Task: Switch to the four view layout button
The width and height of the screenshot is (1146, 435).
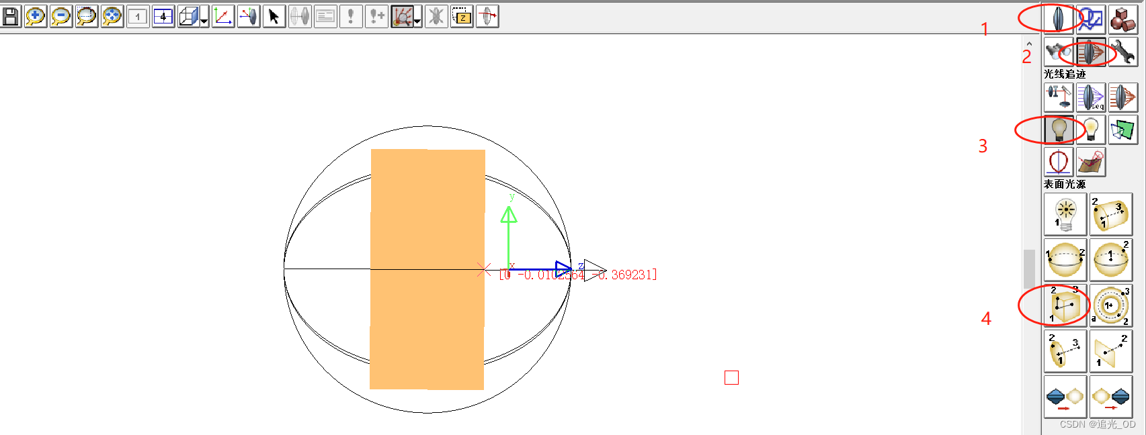Action: coord(163,16)
